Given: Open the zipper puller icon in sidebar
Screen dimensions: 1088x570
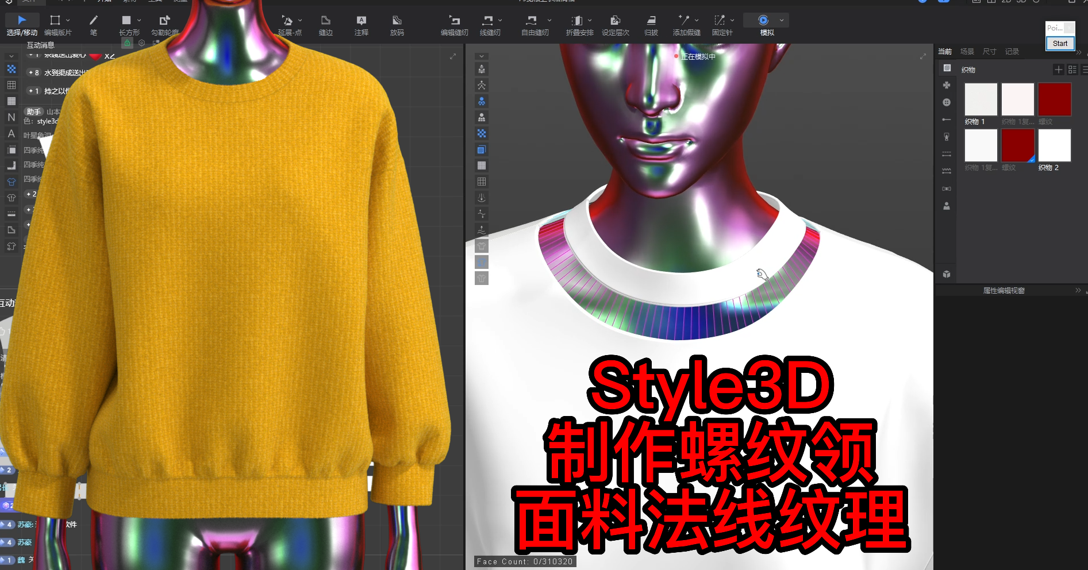Looking at the screenshot, I should tap(947, 137).
